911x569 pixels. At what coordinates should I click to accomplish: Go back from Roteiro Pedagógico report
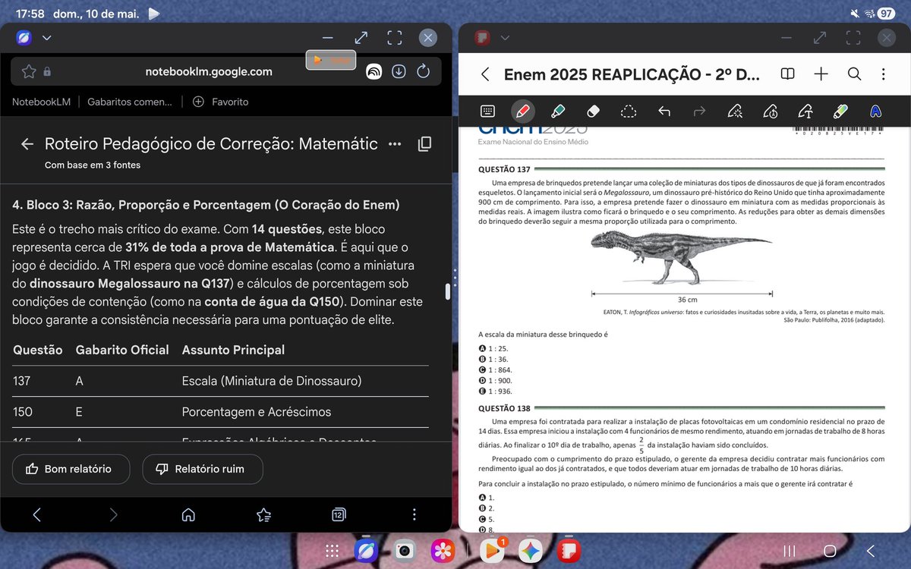[x=27, y=144]
